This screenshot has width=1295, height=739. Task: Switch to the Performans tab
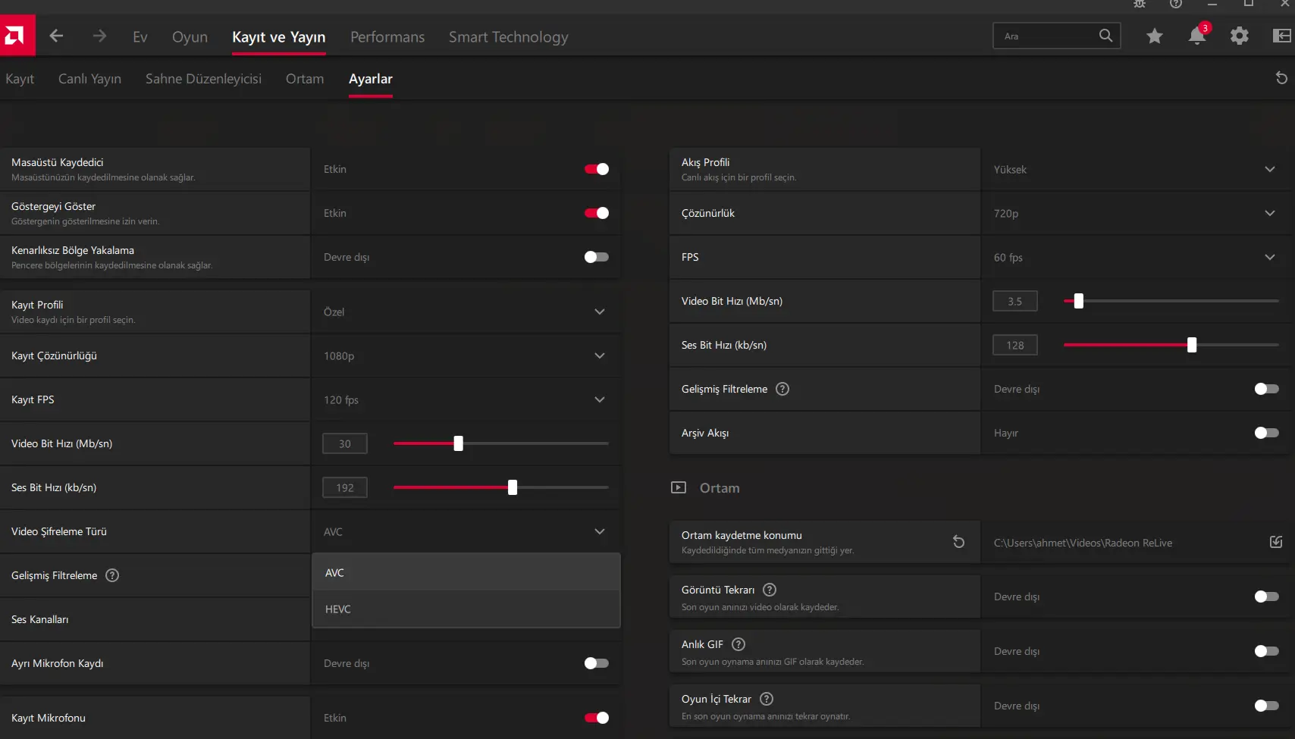[387, 37]
